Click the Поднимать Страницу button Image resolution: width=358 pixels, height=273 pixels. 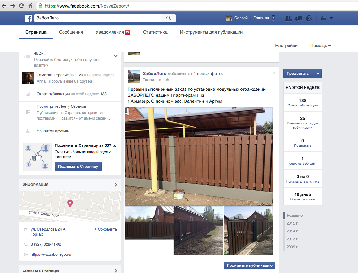[x=78, y=167]
